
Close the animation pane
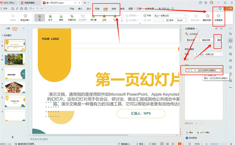pos(221,29)
